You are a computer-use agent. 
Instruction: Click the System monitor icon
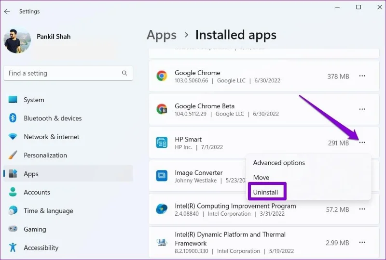13,100
